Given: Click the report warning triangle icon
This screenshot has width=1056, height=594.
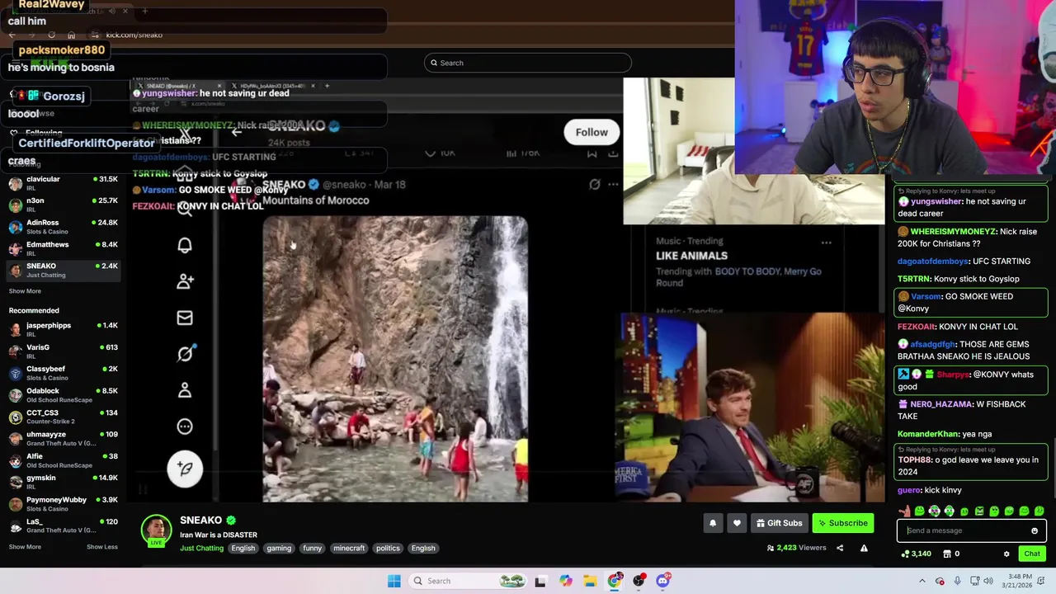Looking at the screenshot, I should click(864, 548).
